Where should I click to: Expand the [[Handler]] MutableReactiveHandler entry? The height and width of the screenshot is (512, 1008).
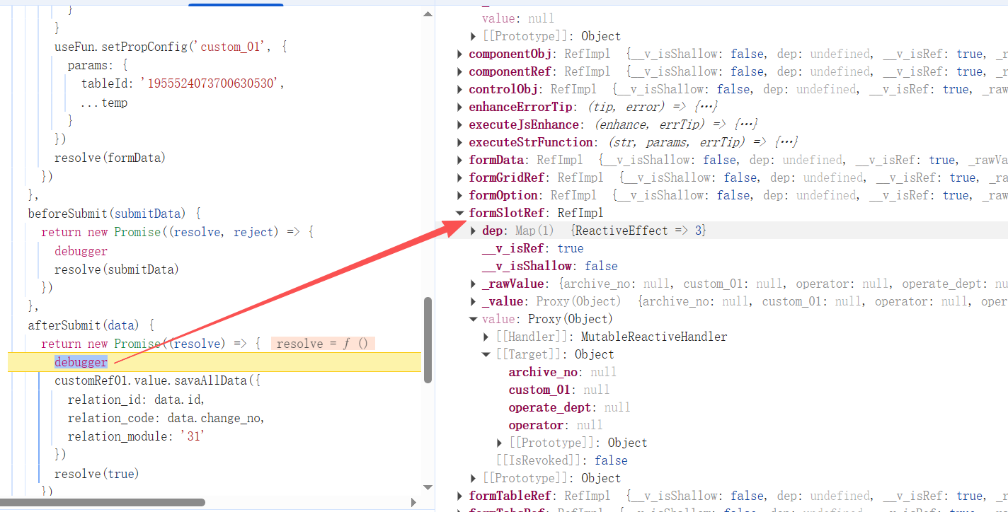pos(487,337)
